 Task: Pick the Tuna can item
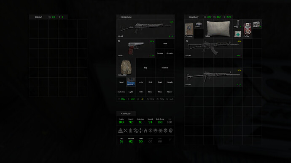click(x=199, y=24)
